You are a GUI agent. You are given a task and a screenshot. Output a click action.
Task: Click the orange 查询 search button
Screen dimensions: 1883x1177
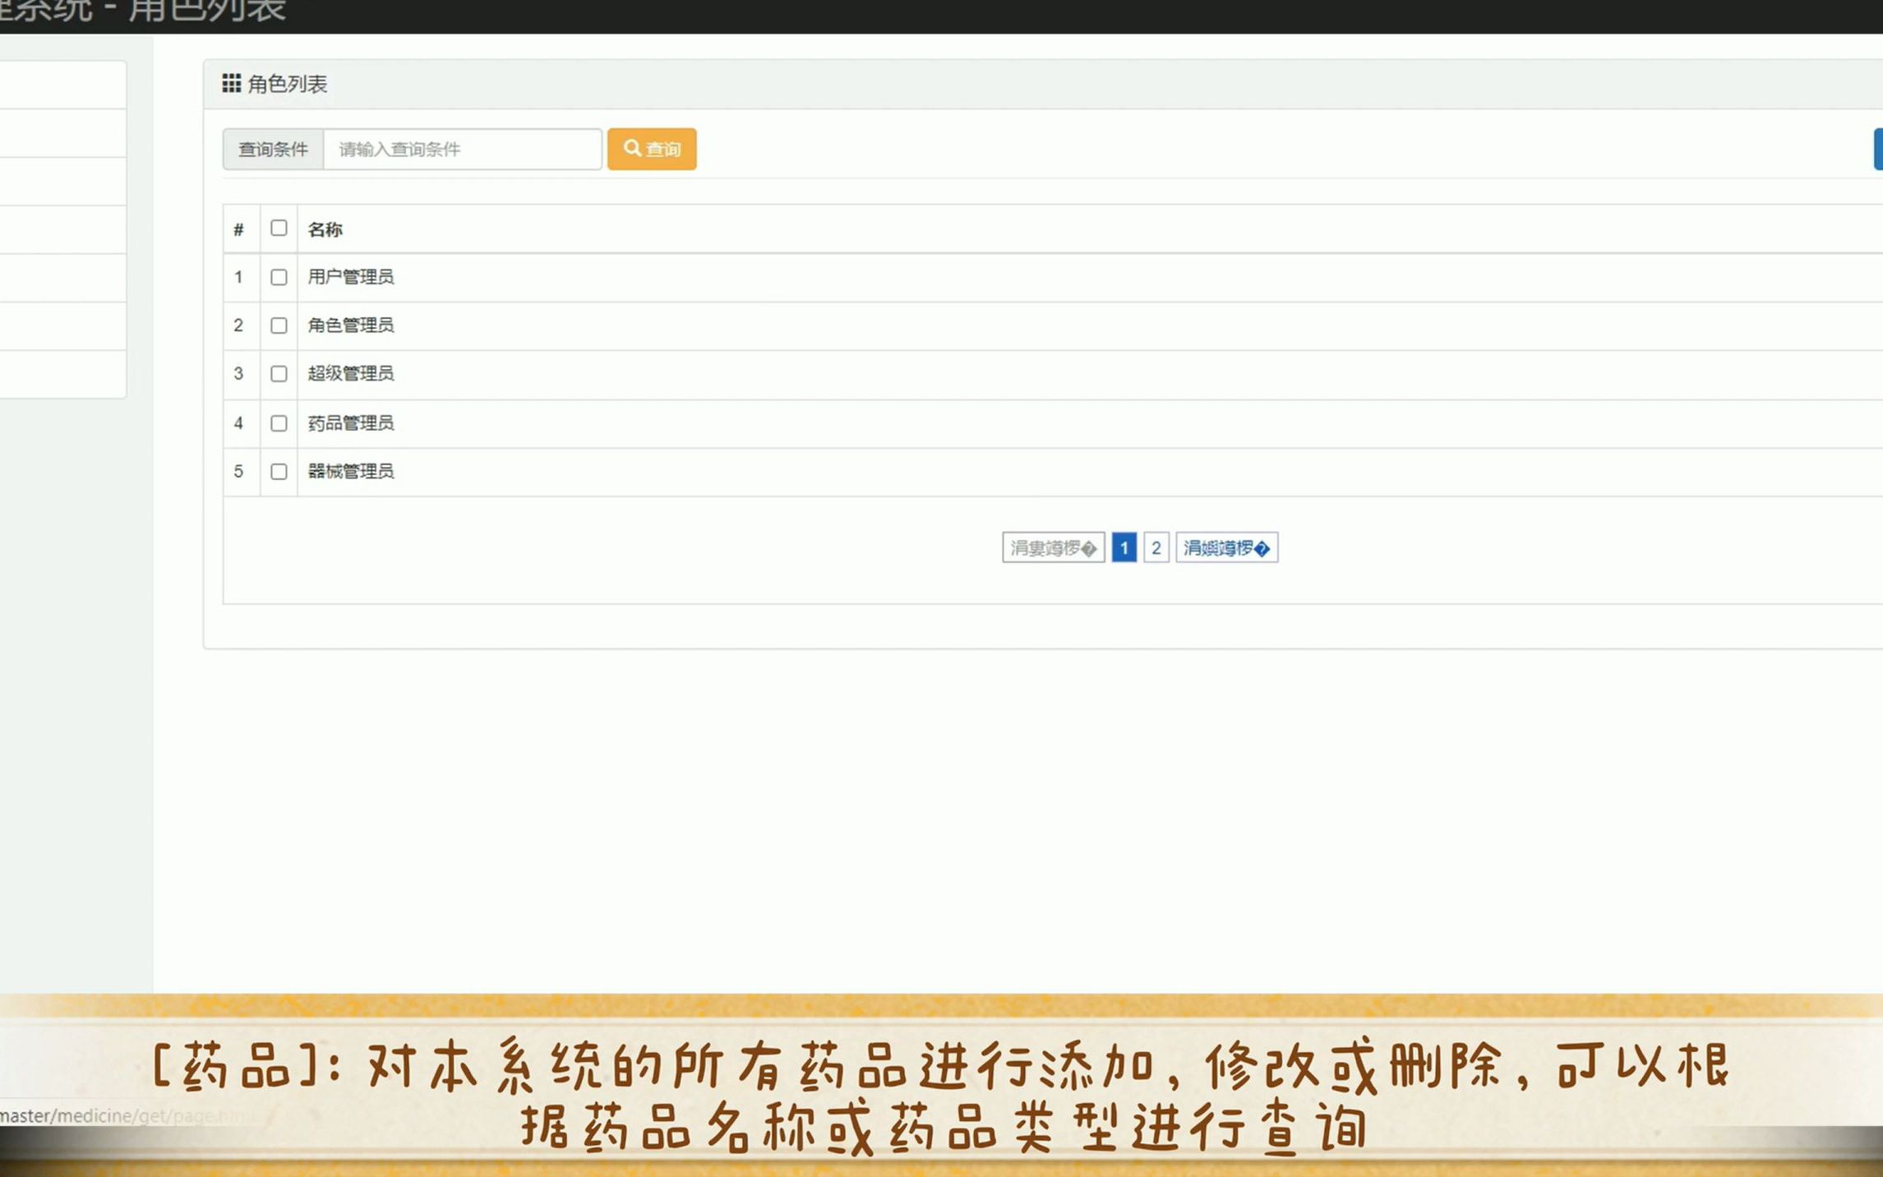click(x=652, y=149)
